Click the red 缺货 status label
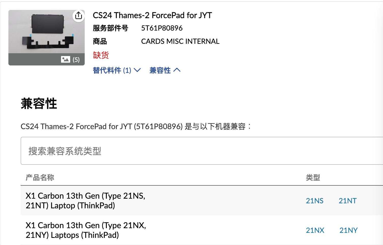 tap(101, 55)
